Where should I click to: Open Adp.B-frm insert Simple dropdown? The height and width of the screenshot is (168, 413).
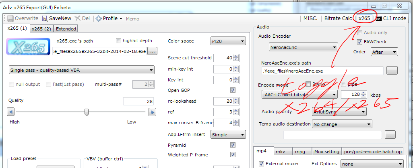tap(228, 135)
